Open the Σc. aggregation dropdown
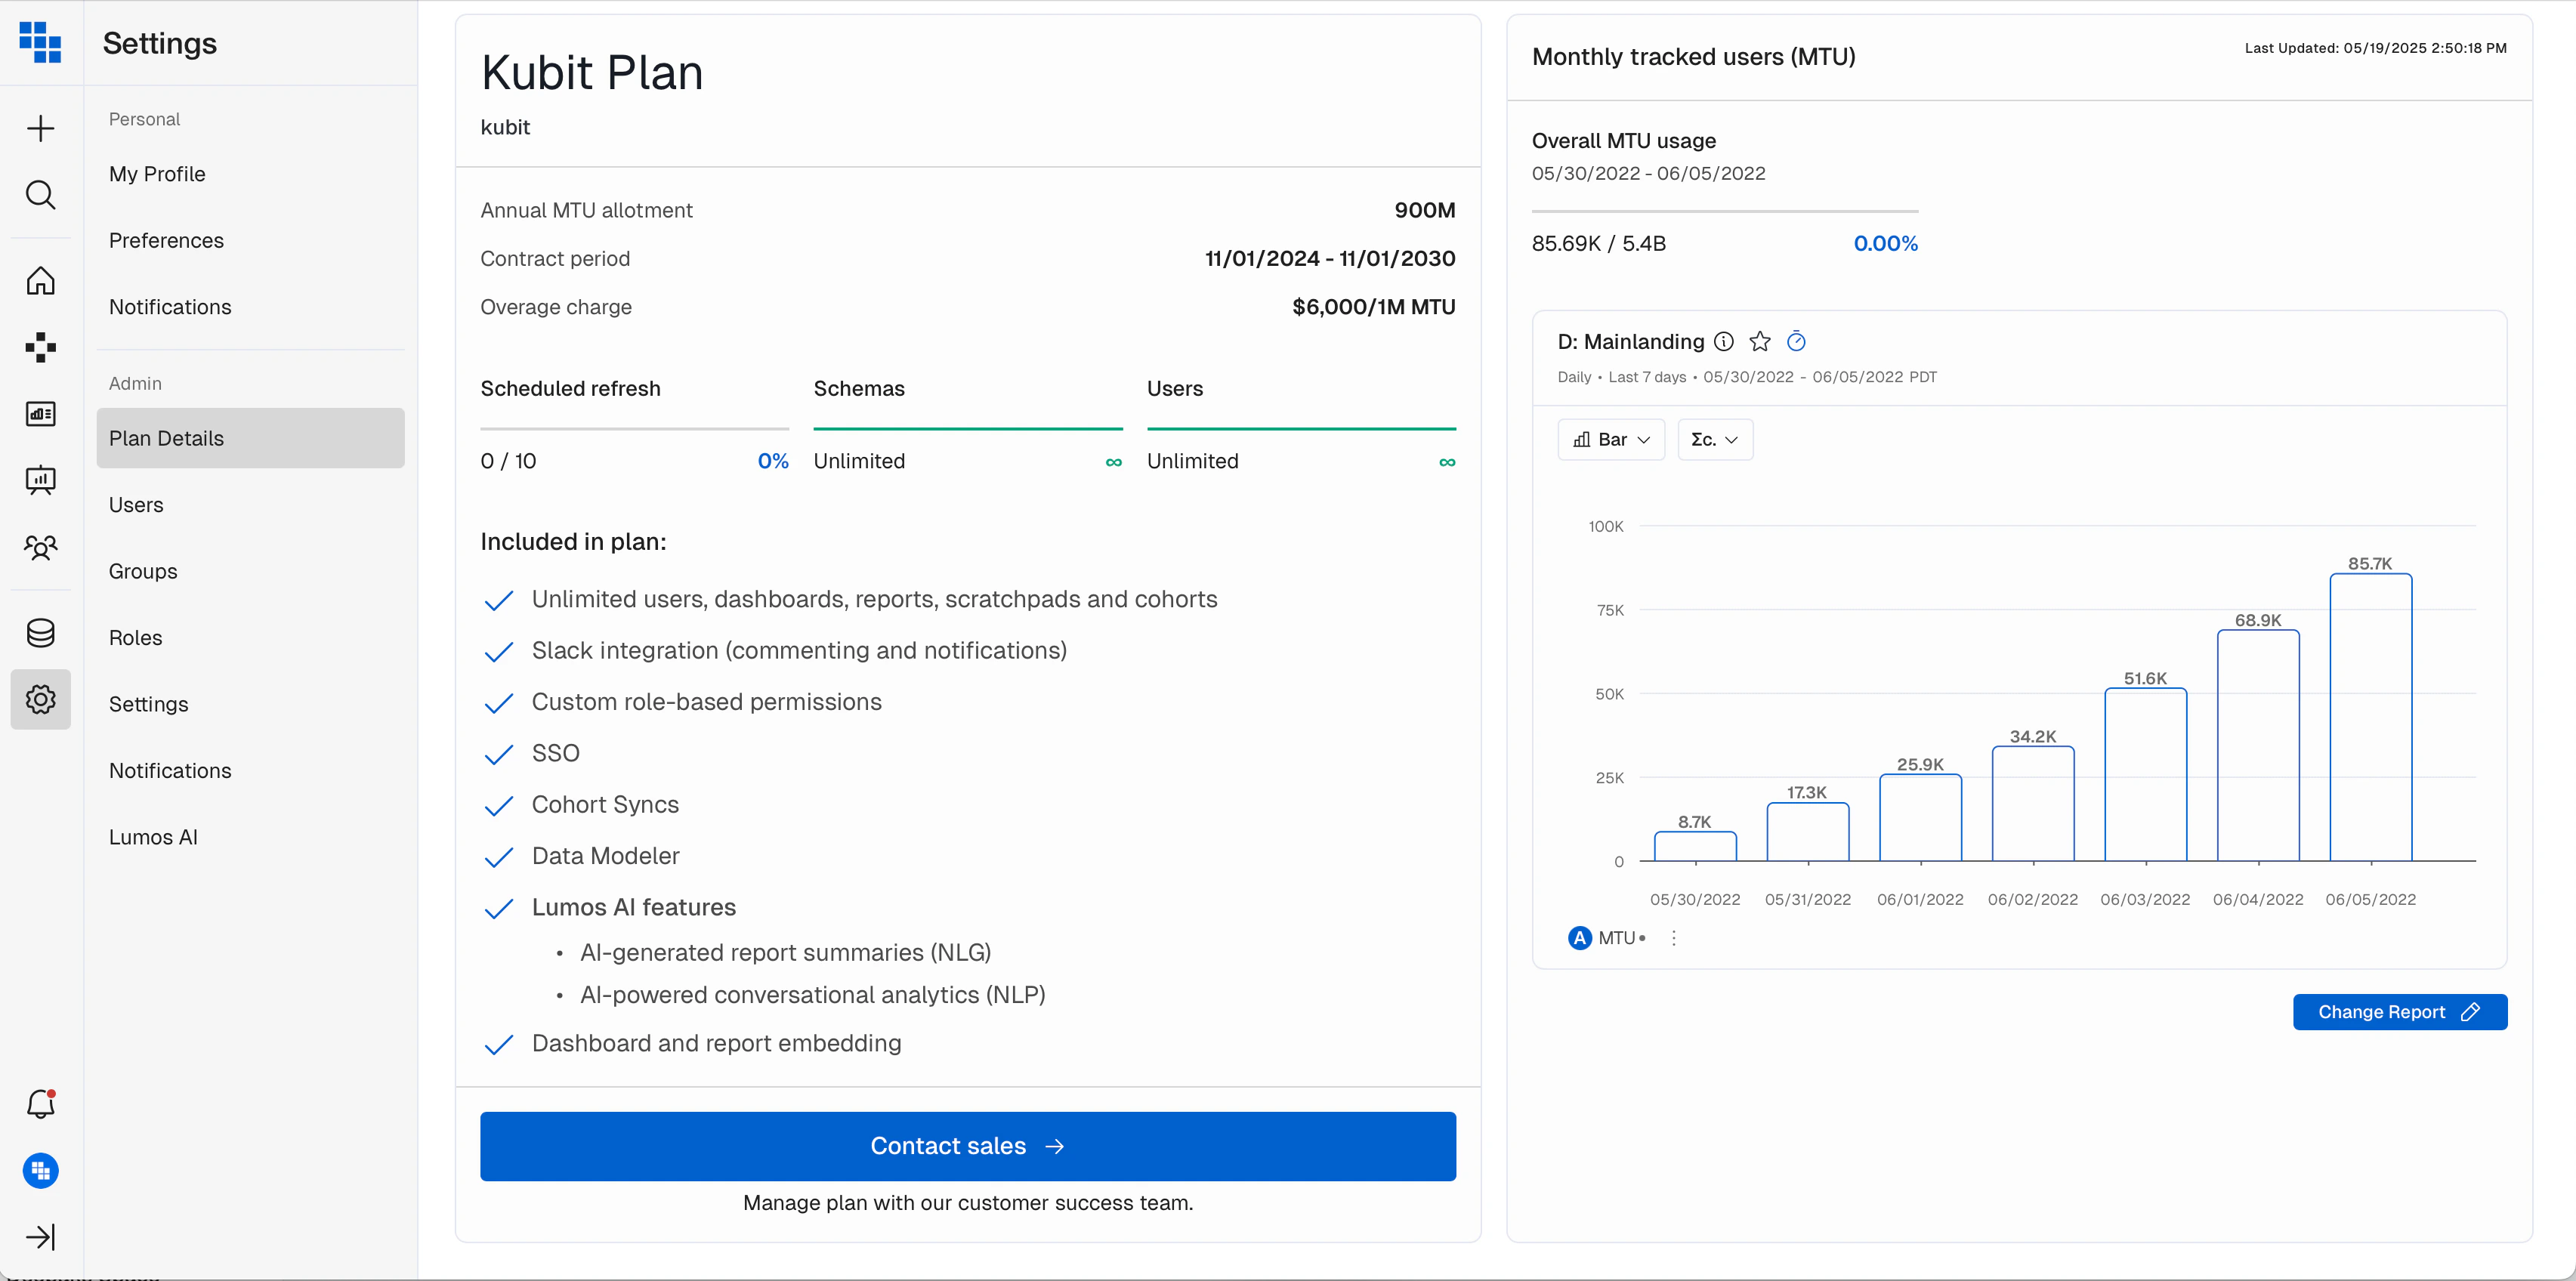 tap(1714, 440)
